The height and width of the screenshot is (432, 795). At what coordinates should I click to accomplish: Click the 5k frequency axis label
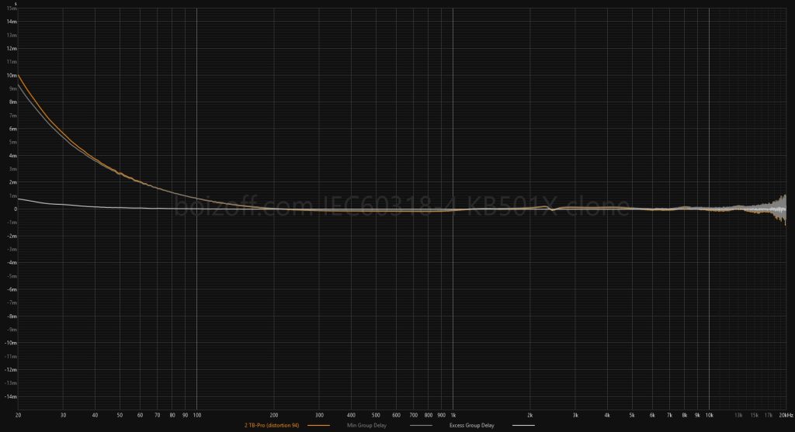click(x=632, y=416)
